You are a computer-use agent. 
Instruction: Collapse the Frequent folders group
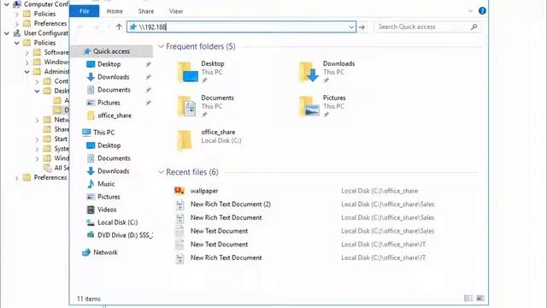(x=161, y=46)
